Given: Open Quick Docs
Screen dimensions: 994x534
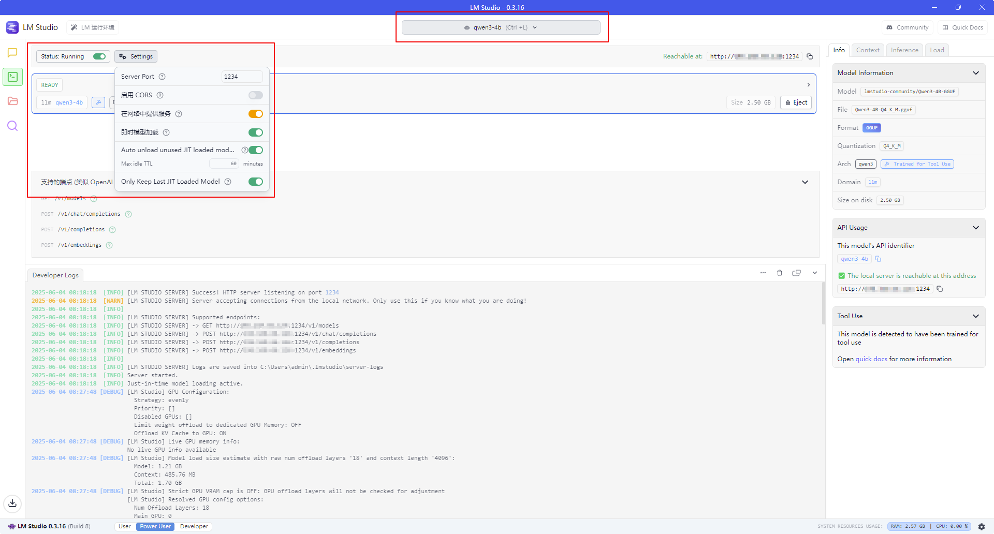Looking at the screenshot, I should pos(963,27).
